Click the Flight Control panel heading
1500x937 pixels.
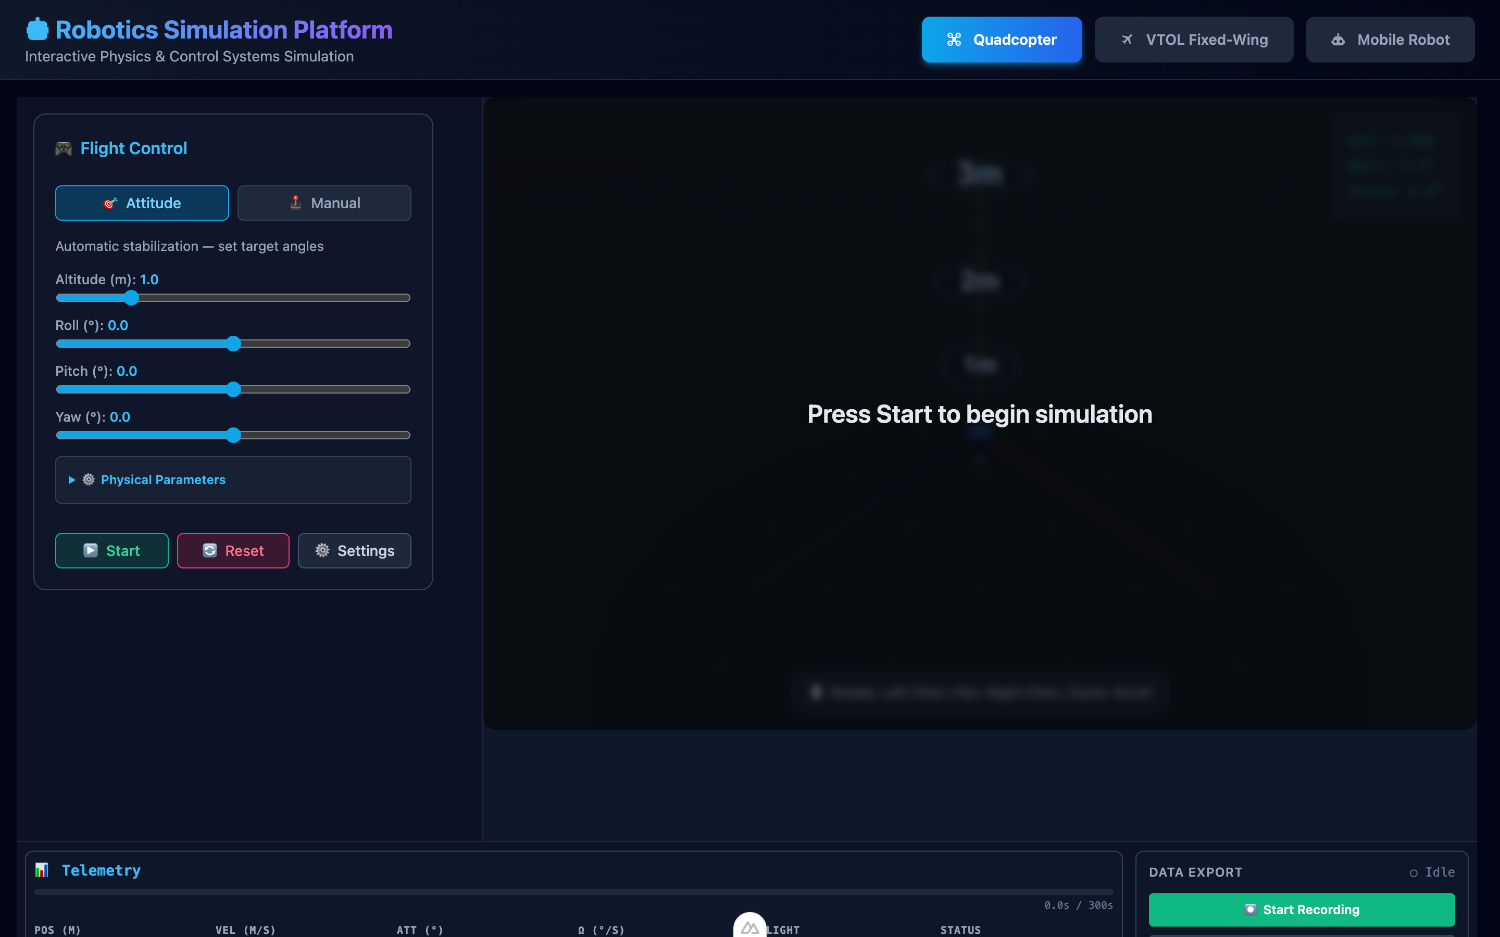tap(133, 149)
